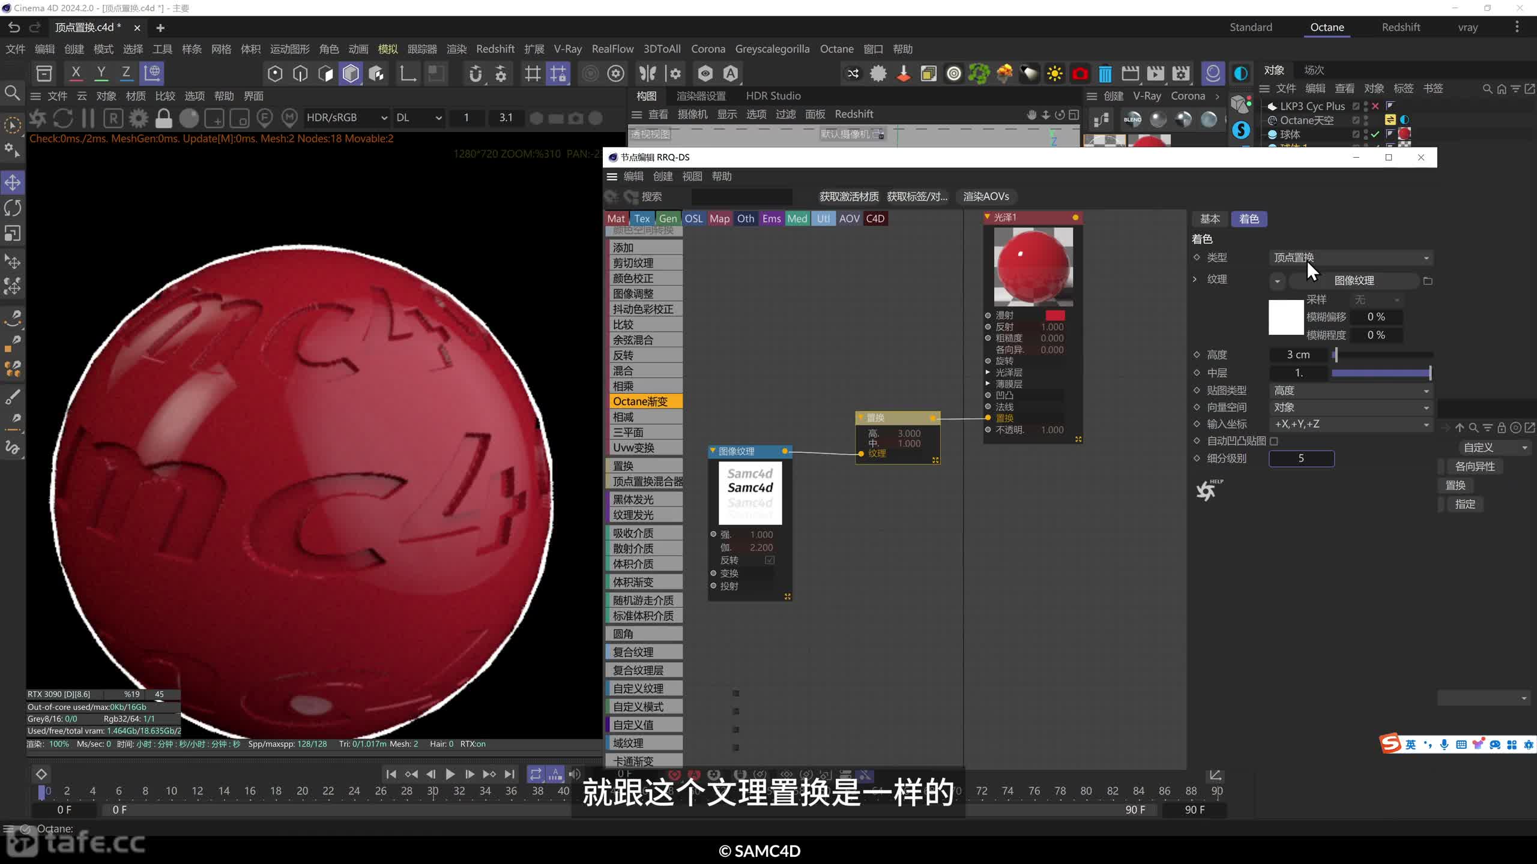The width and height of the screenshot is (1537, 864).
Task: Jump to the end of timeline
Action: click(509, 774)
